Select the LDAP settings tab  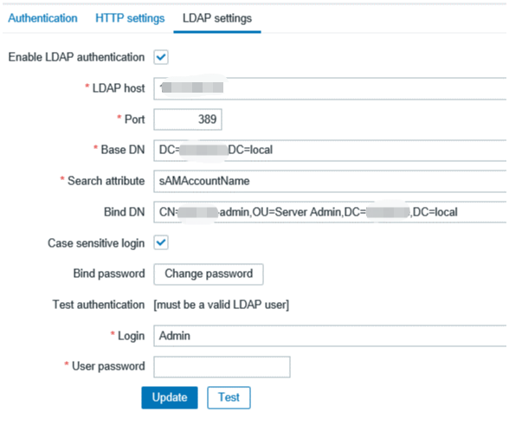coord(218,18)
